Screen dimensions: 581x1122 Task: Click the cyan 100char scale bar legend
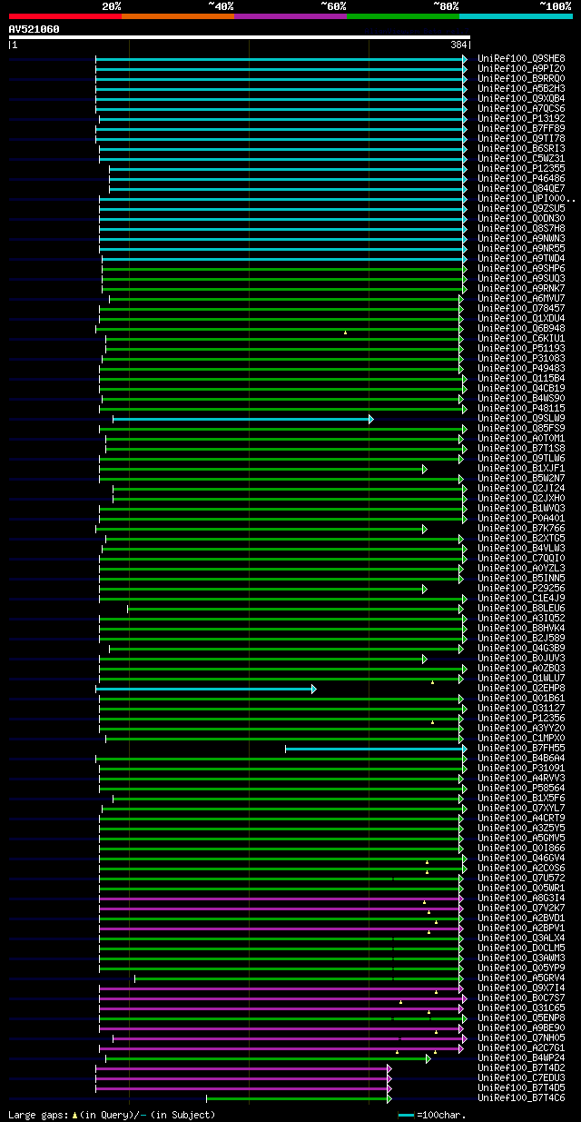point(406,1115)
